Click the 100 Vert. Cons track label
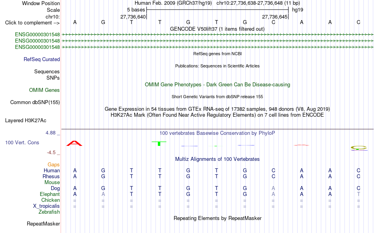Viewport: 374px width, 233px height. click(22, 142)
